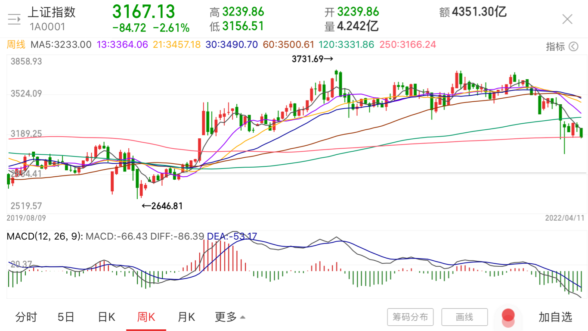Tap the end date 2022/04/11

click(564, 219)
